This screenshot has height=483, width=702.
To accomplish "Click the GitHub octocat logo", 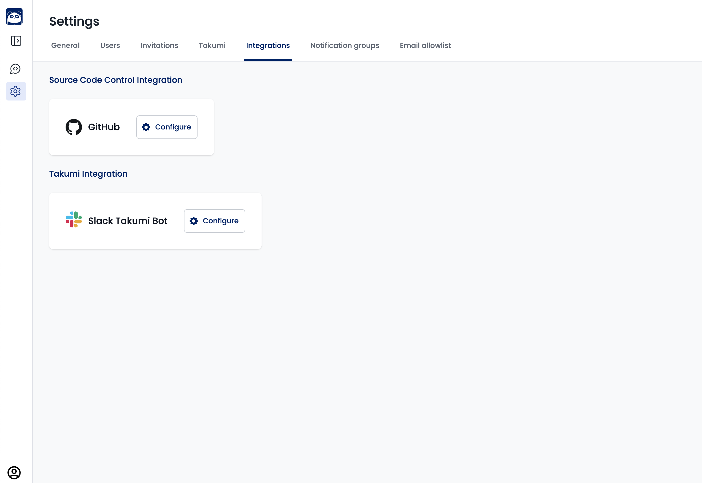I will click(74, 127).
